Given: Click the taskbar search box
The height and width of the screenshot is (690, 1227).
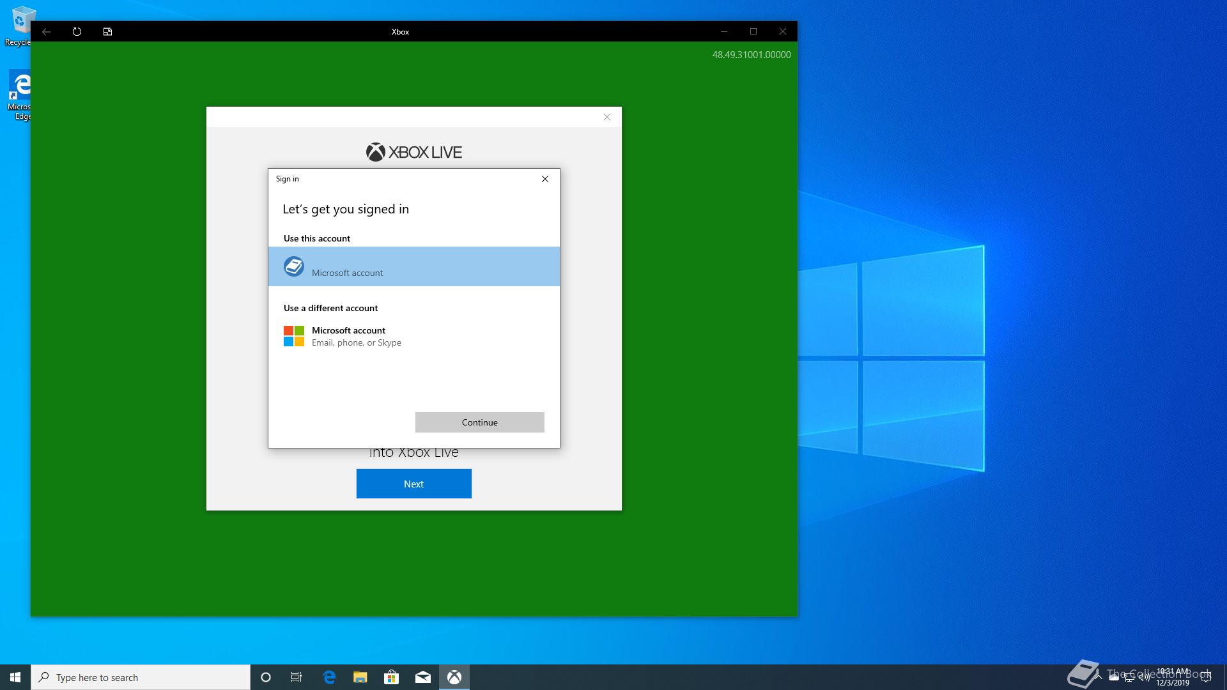Looking at the screenshot, I should tap(141, 677).
